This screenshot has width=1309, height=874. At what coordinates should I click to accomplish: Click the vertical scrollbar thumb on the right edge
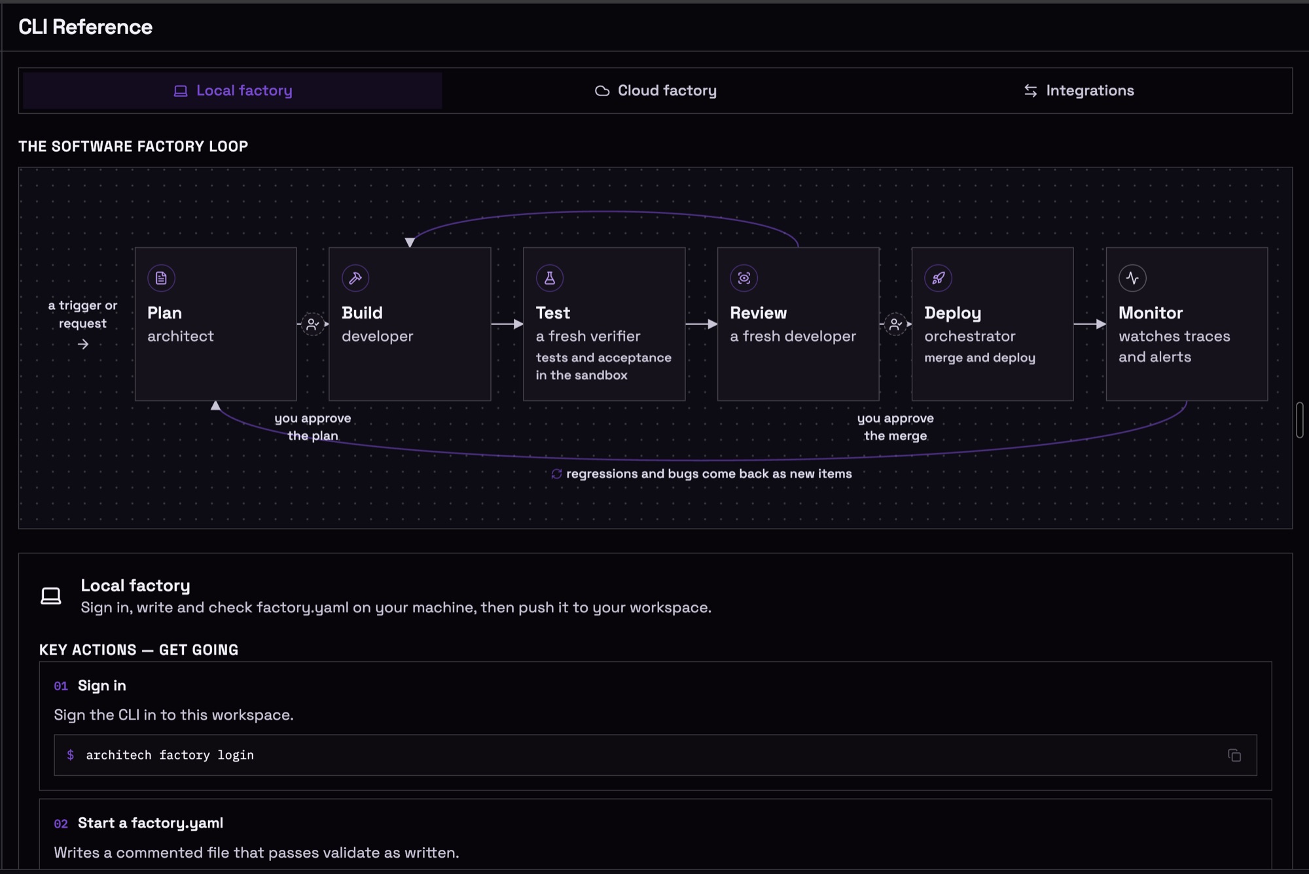(x=1300, y=420)
